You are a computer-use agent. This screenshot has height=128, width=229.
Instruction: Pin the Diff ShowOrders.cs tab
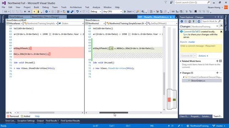click(x=171, y=17)
